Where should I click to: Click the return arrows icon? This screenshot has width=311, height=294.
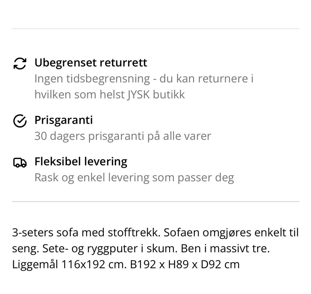20,63
